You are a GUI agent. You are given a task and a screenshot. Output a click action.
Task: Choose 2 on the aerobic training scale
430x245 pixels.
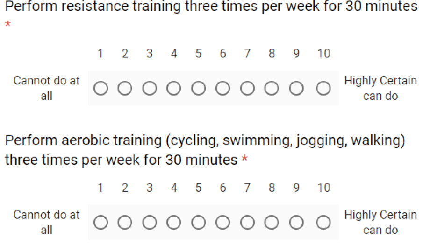(125, 222)
